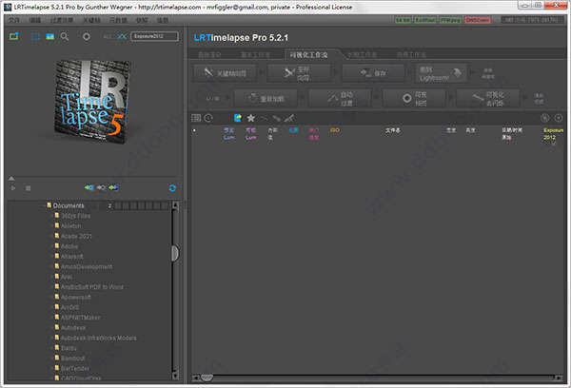The image size is (571, 388).
Task: Open the 文件 menu in the menu bar
Action: [13, 19]
